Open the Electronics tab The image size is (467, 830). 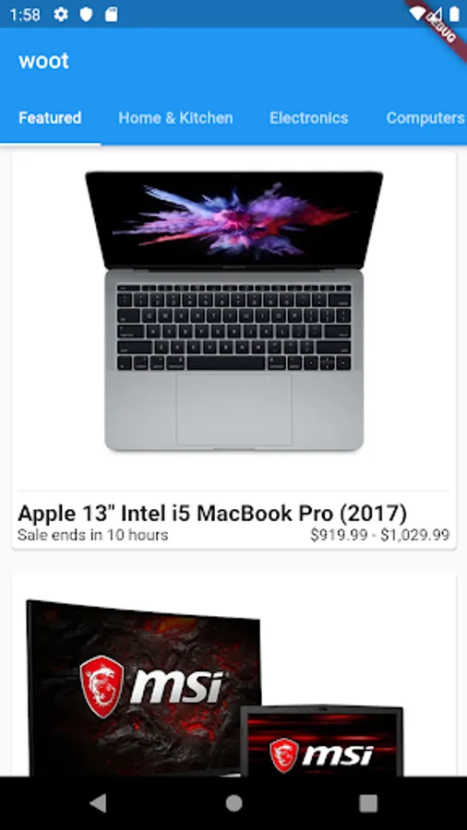308,117
